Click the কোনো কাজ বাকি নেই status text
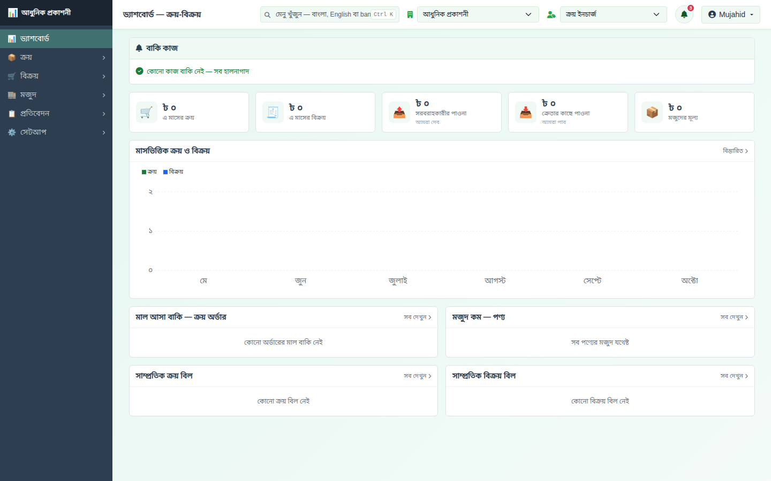Screen dimensions: 771x481 pyautogui.click(x=198, y=71)
